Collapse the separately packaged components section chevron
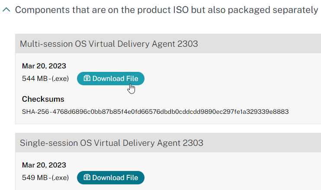This screenshot has height=190, width=321. coord(6,10)
